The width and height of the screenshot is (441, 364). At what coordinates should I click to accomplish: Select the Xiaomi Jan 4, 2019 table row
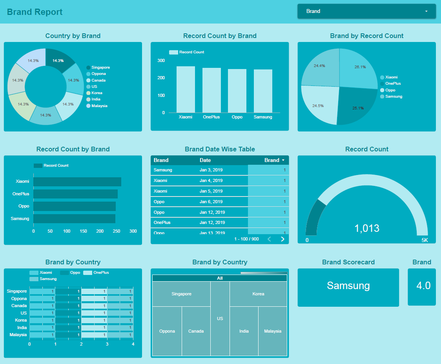(220, 181)
